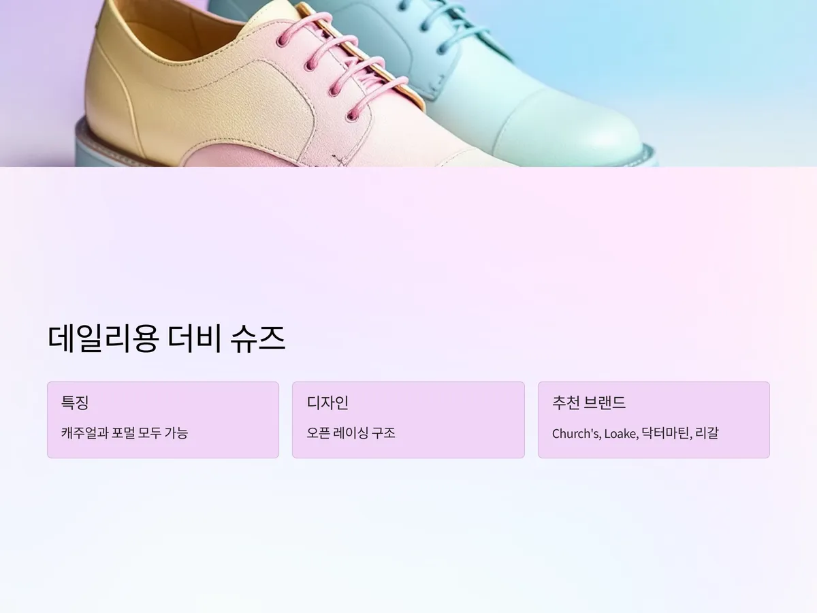Select the 특징 card heading
The image size is (817, 613).
point(75,403)
